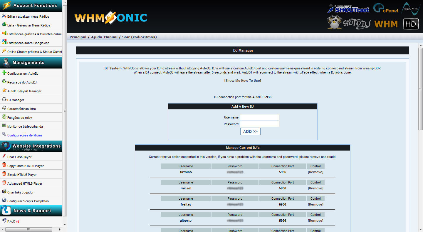Click the green icon beside Funções de relay
The image size is (423, 232).
(4, 117)
